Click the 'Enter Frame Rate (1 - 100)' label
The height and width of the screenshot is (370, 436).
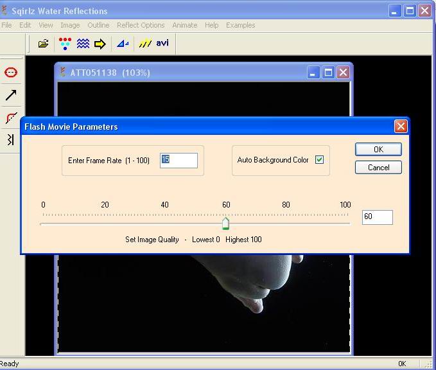pos(109,161)
